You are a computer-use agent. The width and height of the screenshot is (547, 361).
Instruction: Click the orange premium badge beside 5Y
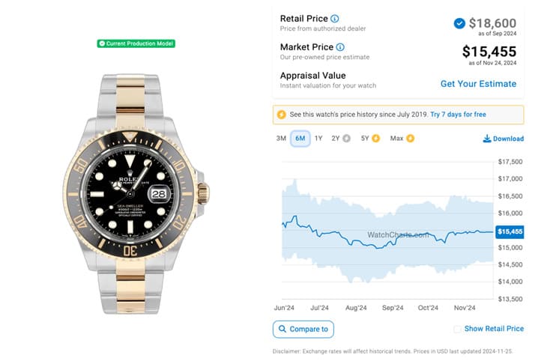375,139
